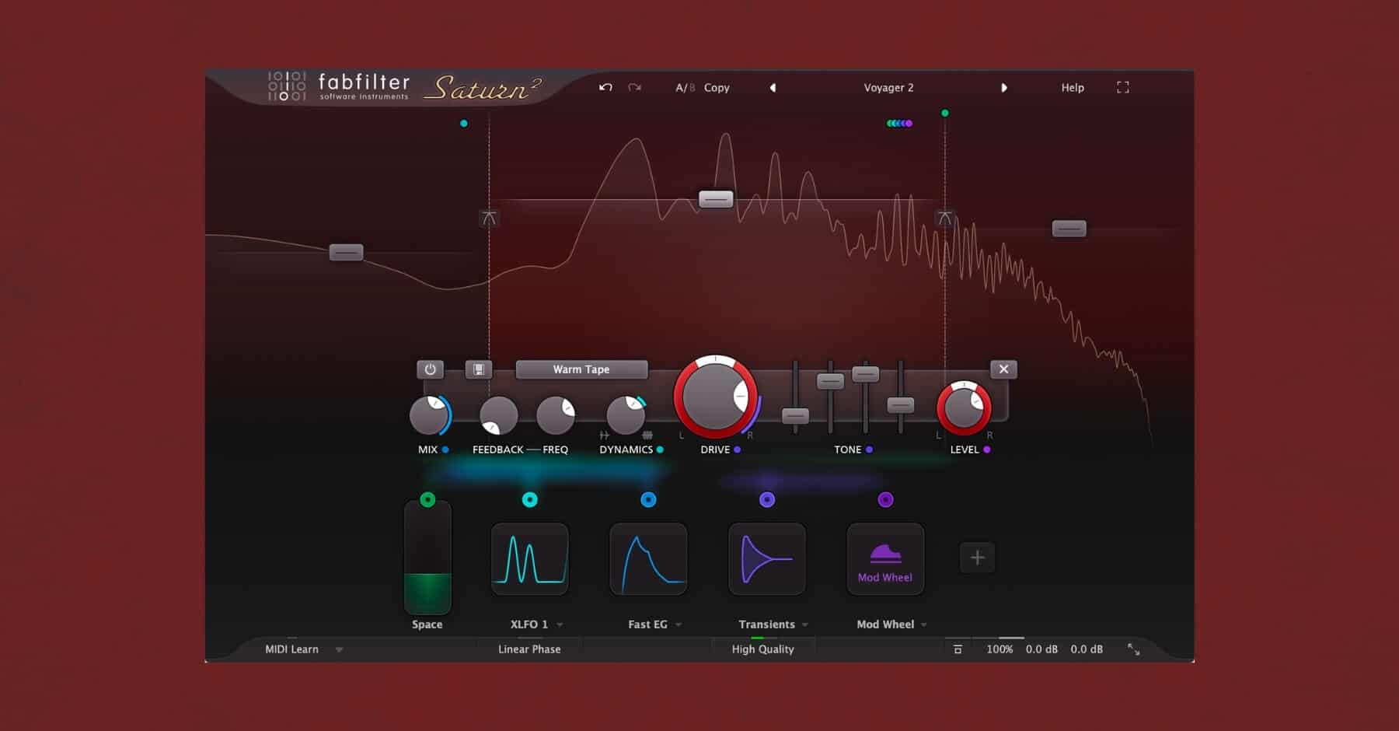This screenshot has width=1399, height=731.
Task: Click the MIDI Learn button
Action: pyautogui.click(x=291, y=649)
